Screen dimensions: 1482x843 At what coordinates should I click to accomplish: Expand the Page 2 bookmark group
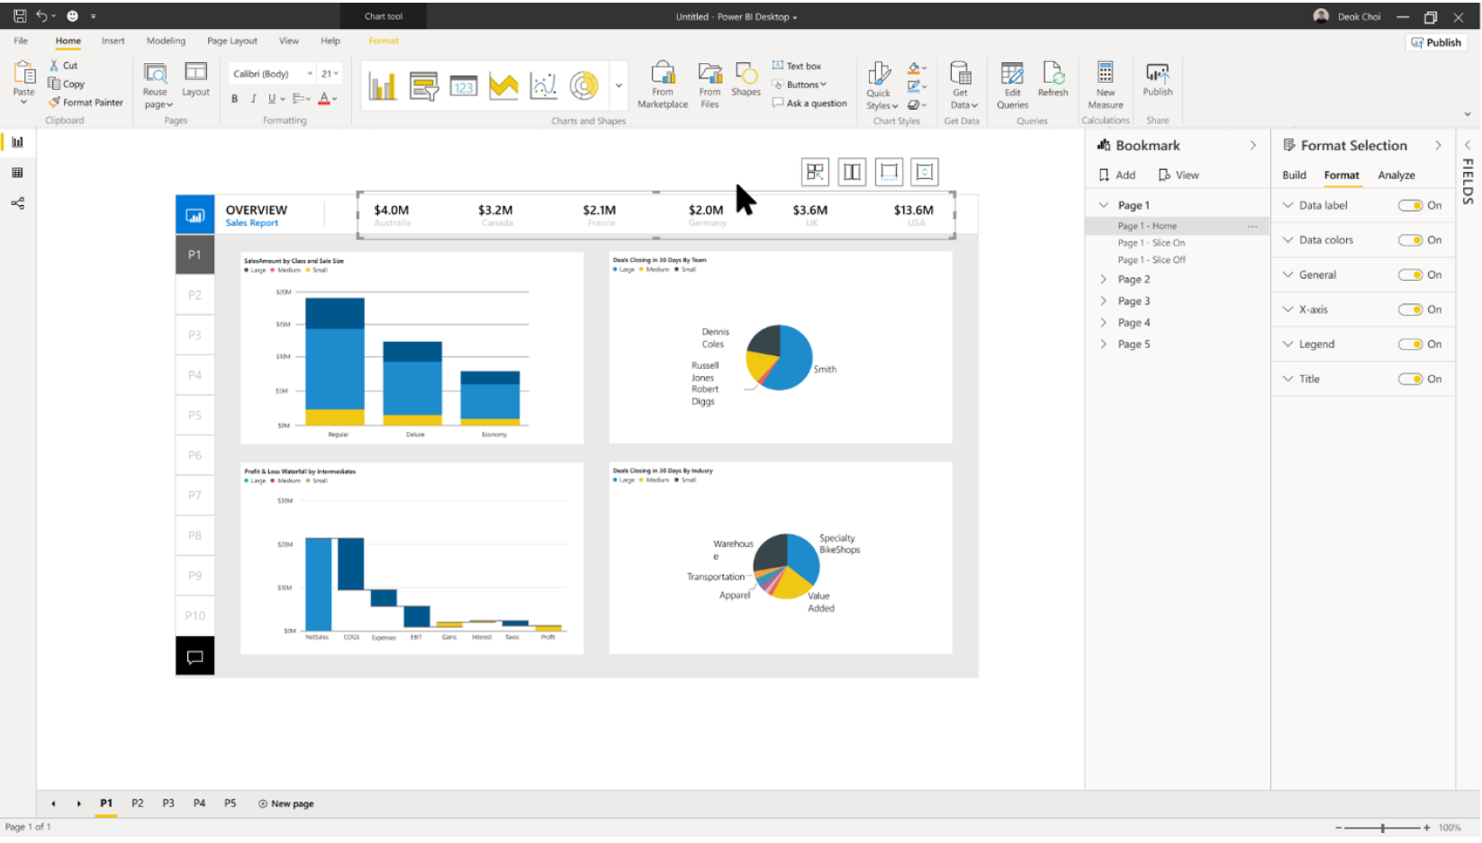pyautogui.click(x=1103, y=280)
